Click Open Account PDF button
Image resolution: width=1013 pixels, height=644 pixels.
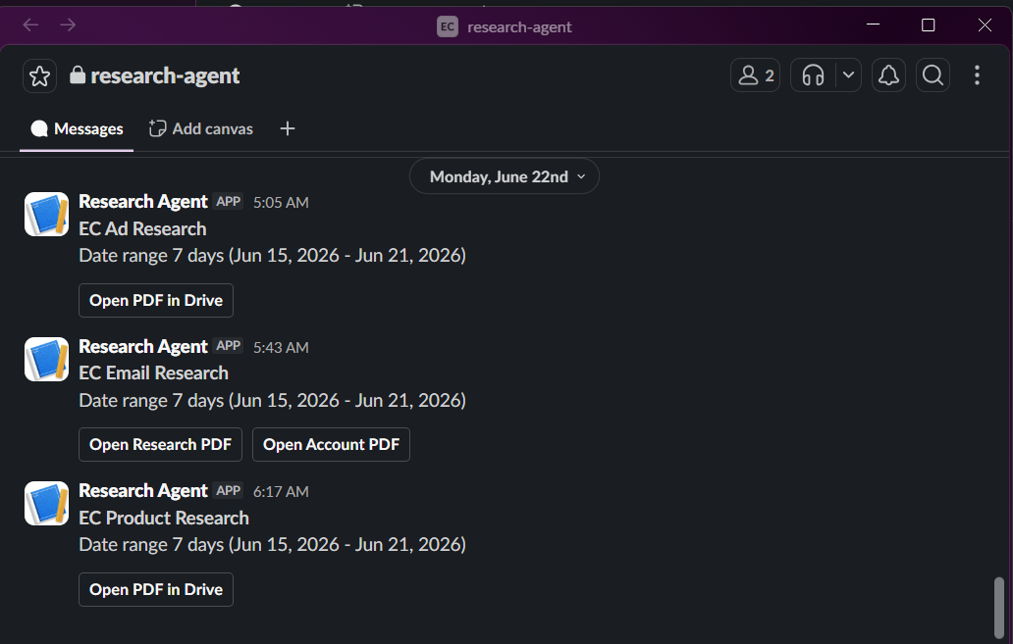click(x=331, y=445)
